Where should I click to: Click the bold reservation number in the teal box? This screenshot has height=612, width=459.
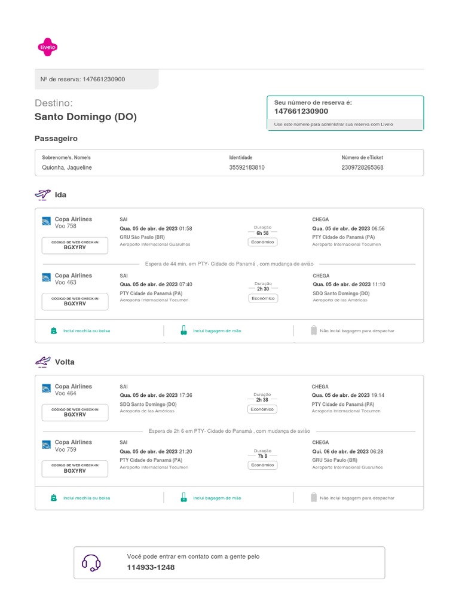(x=301, y=111)
